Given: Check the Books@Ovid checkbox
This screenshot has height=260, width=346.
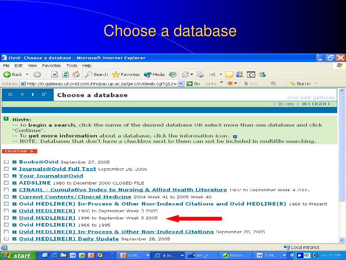Looking at the screenshot, I should tap(6, 162).
